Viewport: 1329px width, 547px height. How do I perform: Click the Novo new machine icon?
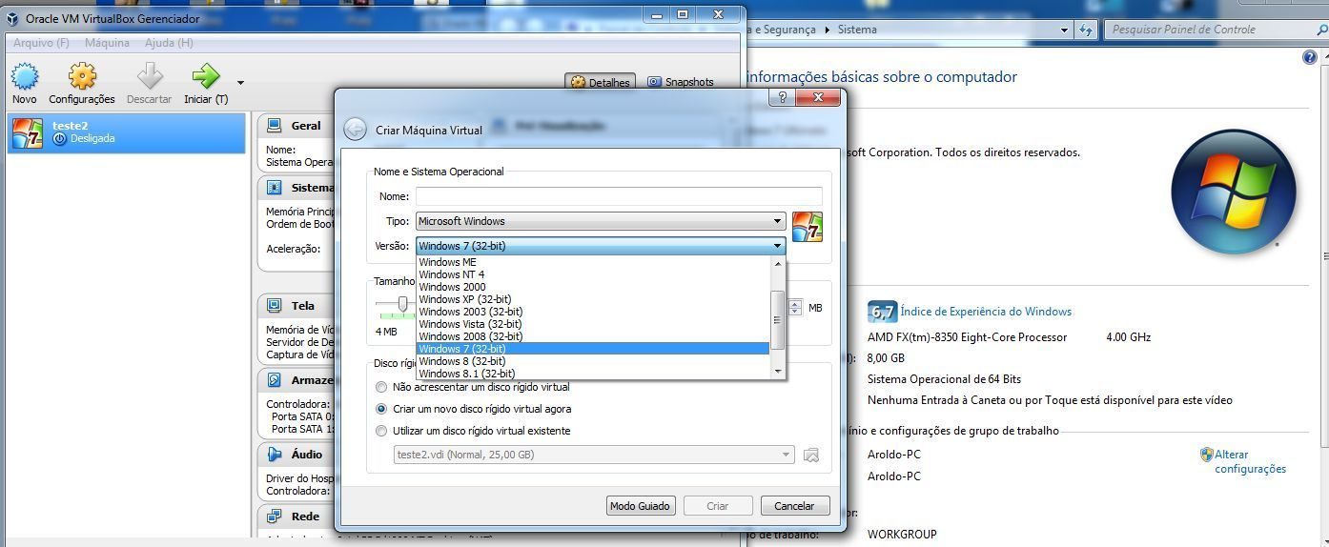[24, 77]
